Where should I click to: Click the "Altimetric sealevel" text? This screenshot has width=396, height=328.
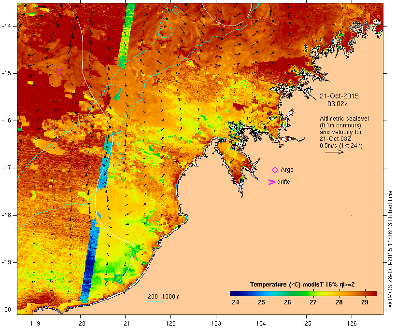tap(344, 119)
